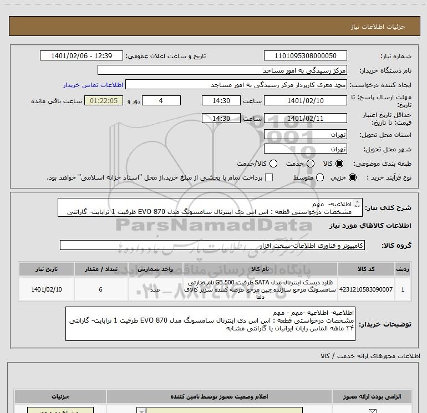Open the permit status dropdown arrow
Image resolution: width=427 pixels, height=413 pixels.
click(141, 410)
